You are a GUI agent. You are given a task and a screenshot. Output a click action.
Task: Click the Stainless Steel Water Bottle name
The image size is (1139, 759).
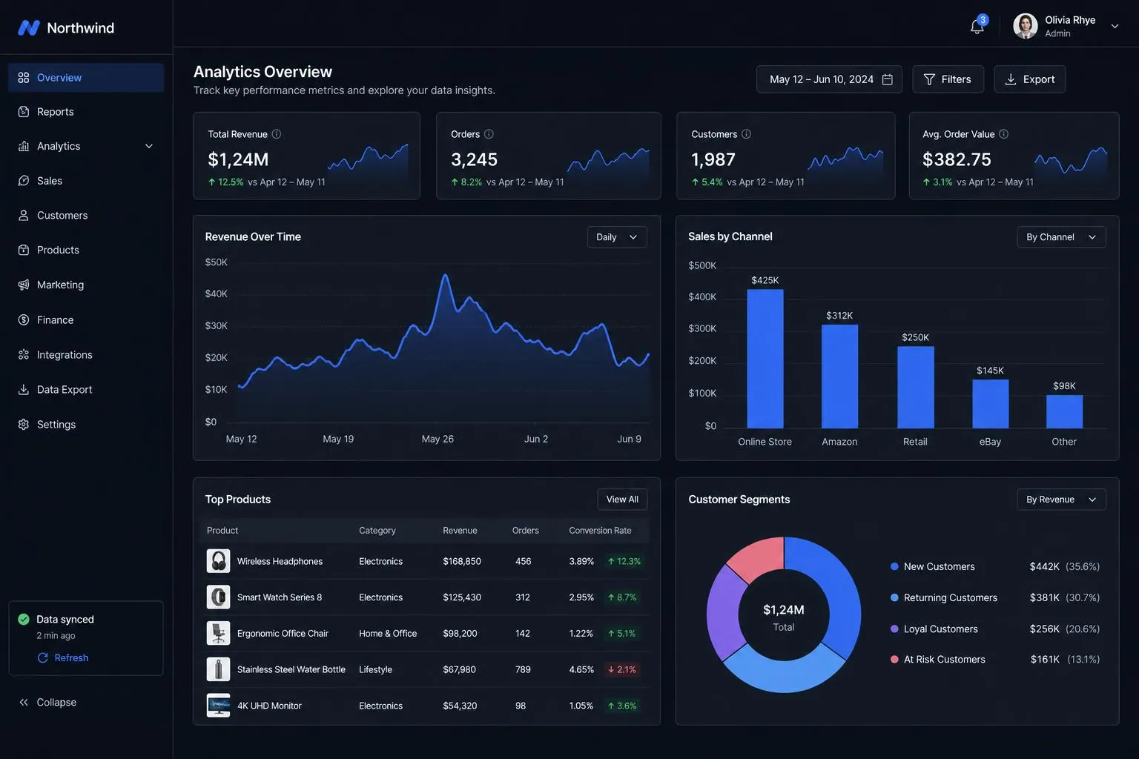point(291,670)
